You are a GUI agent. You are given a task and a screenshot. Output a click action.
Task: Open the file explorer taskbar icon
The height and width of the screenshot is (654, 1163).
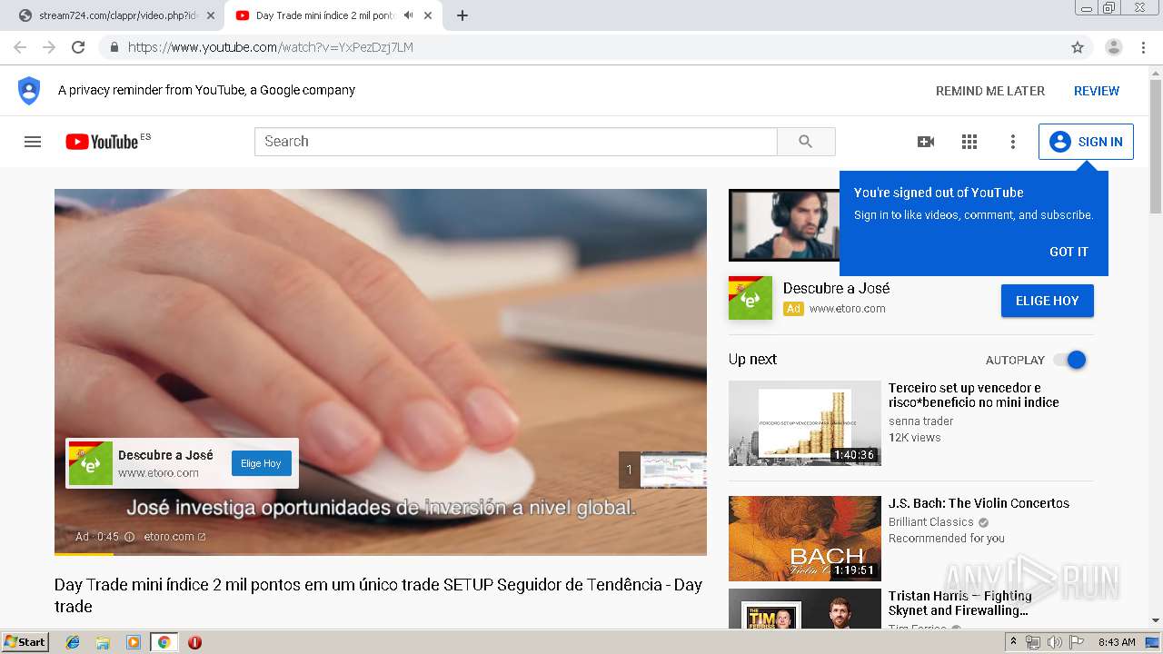coord(103,642)
